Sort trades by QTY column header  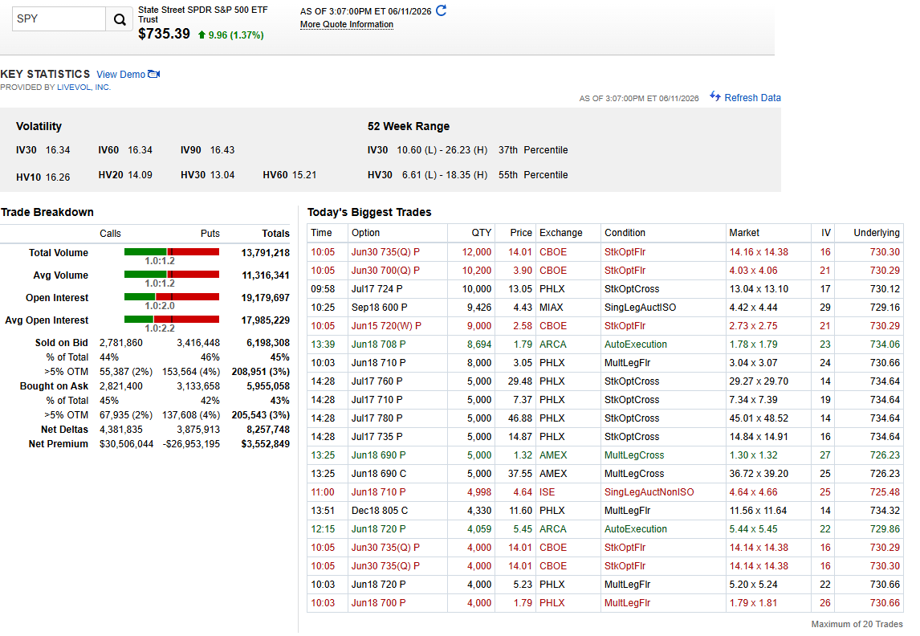pyautogui.click(x=481, y=233)
